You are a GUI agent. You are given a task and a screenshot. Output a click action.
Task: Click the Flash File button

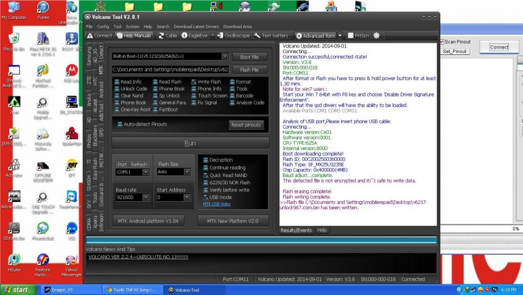click(249, 69)
